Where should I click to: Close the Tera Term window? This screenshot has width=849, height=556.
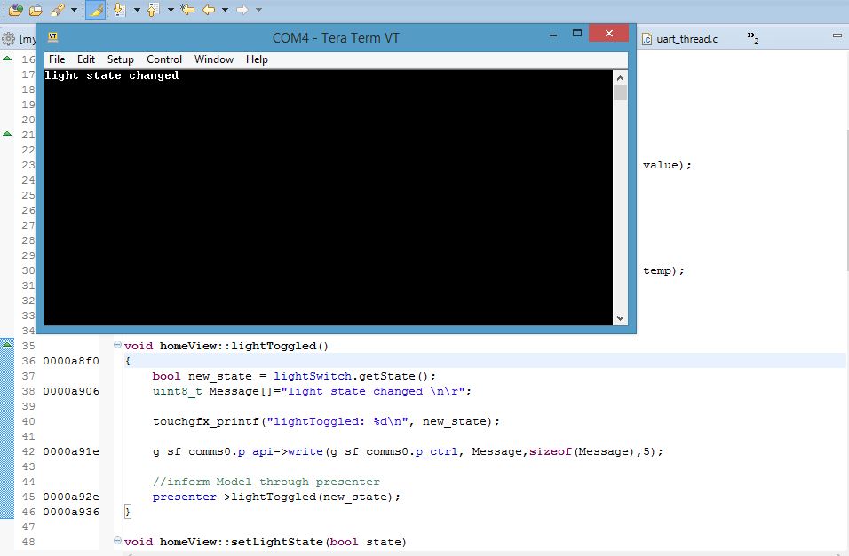point(608,33)
